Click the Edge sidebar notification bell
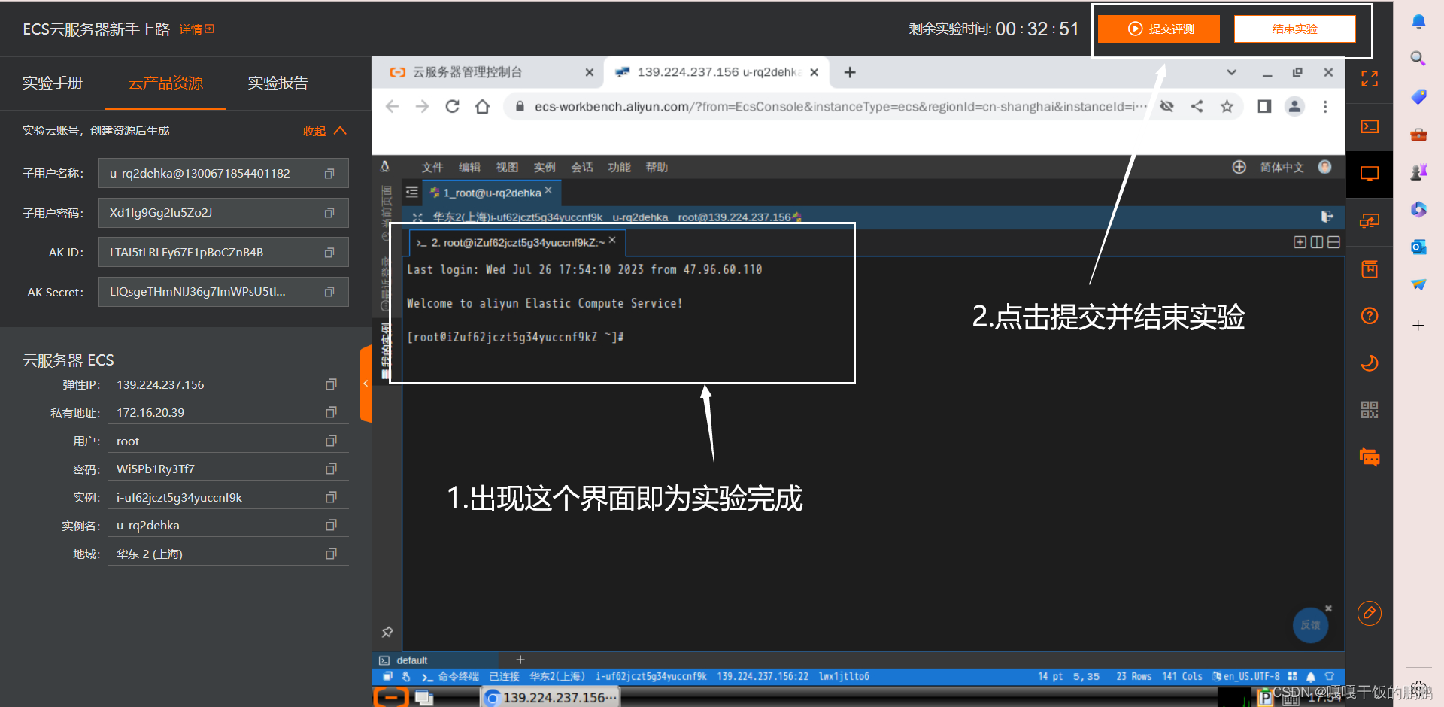This screenshot has height=707, width=1444. pyautogui.click(x=1418, y=22)
